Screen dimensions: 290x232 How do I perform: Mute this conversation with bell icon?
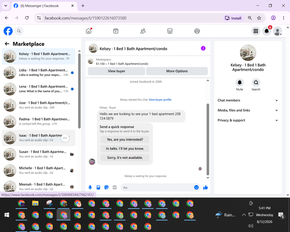tap(240, 82)
